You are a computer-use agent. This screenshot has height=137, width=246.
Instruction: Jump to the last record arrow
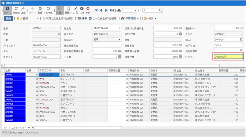(x=112, y=10)
